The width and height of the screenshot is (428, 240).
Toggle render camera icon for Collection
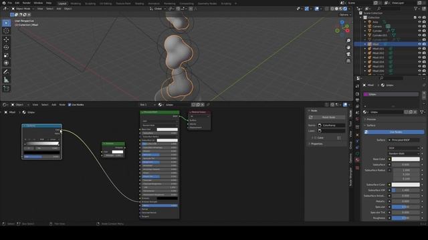(x=424, y=17)
